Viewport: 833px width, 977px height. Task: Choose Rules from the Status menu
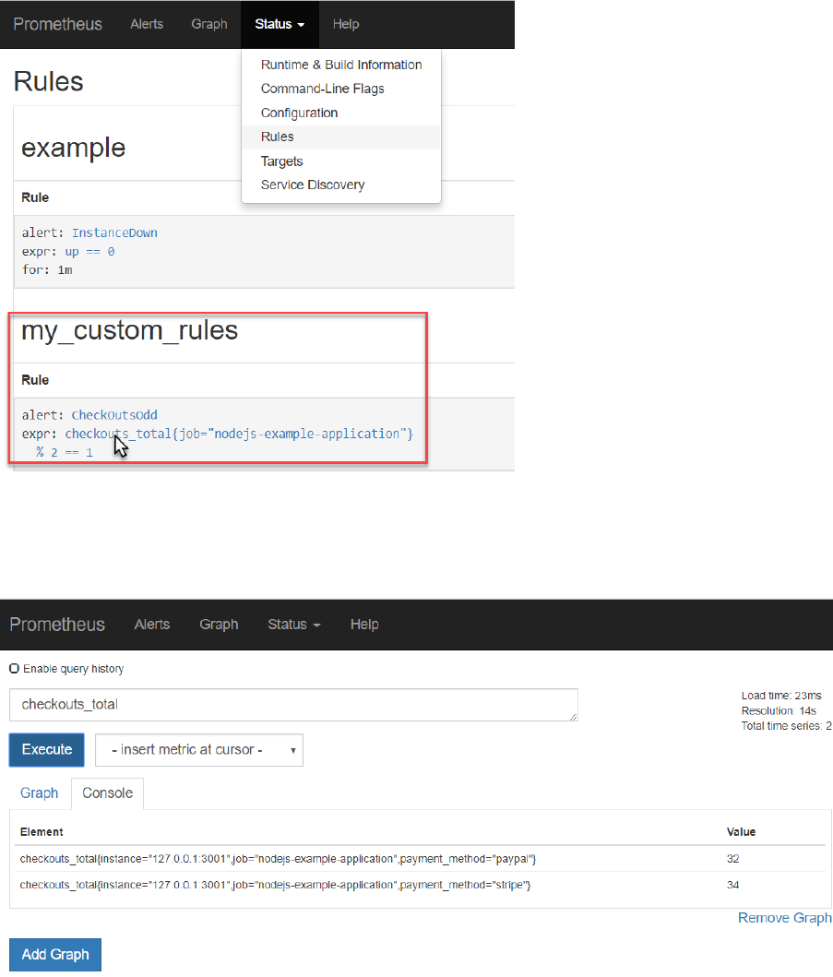(340, 137)
